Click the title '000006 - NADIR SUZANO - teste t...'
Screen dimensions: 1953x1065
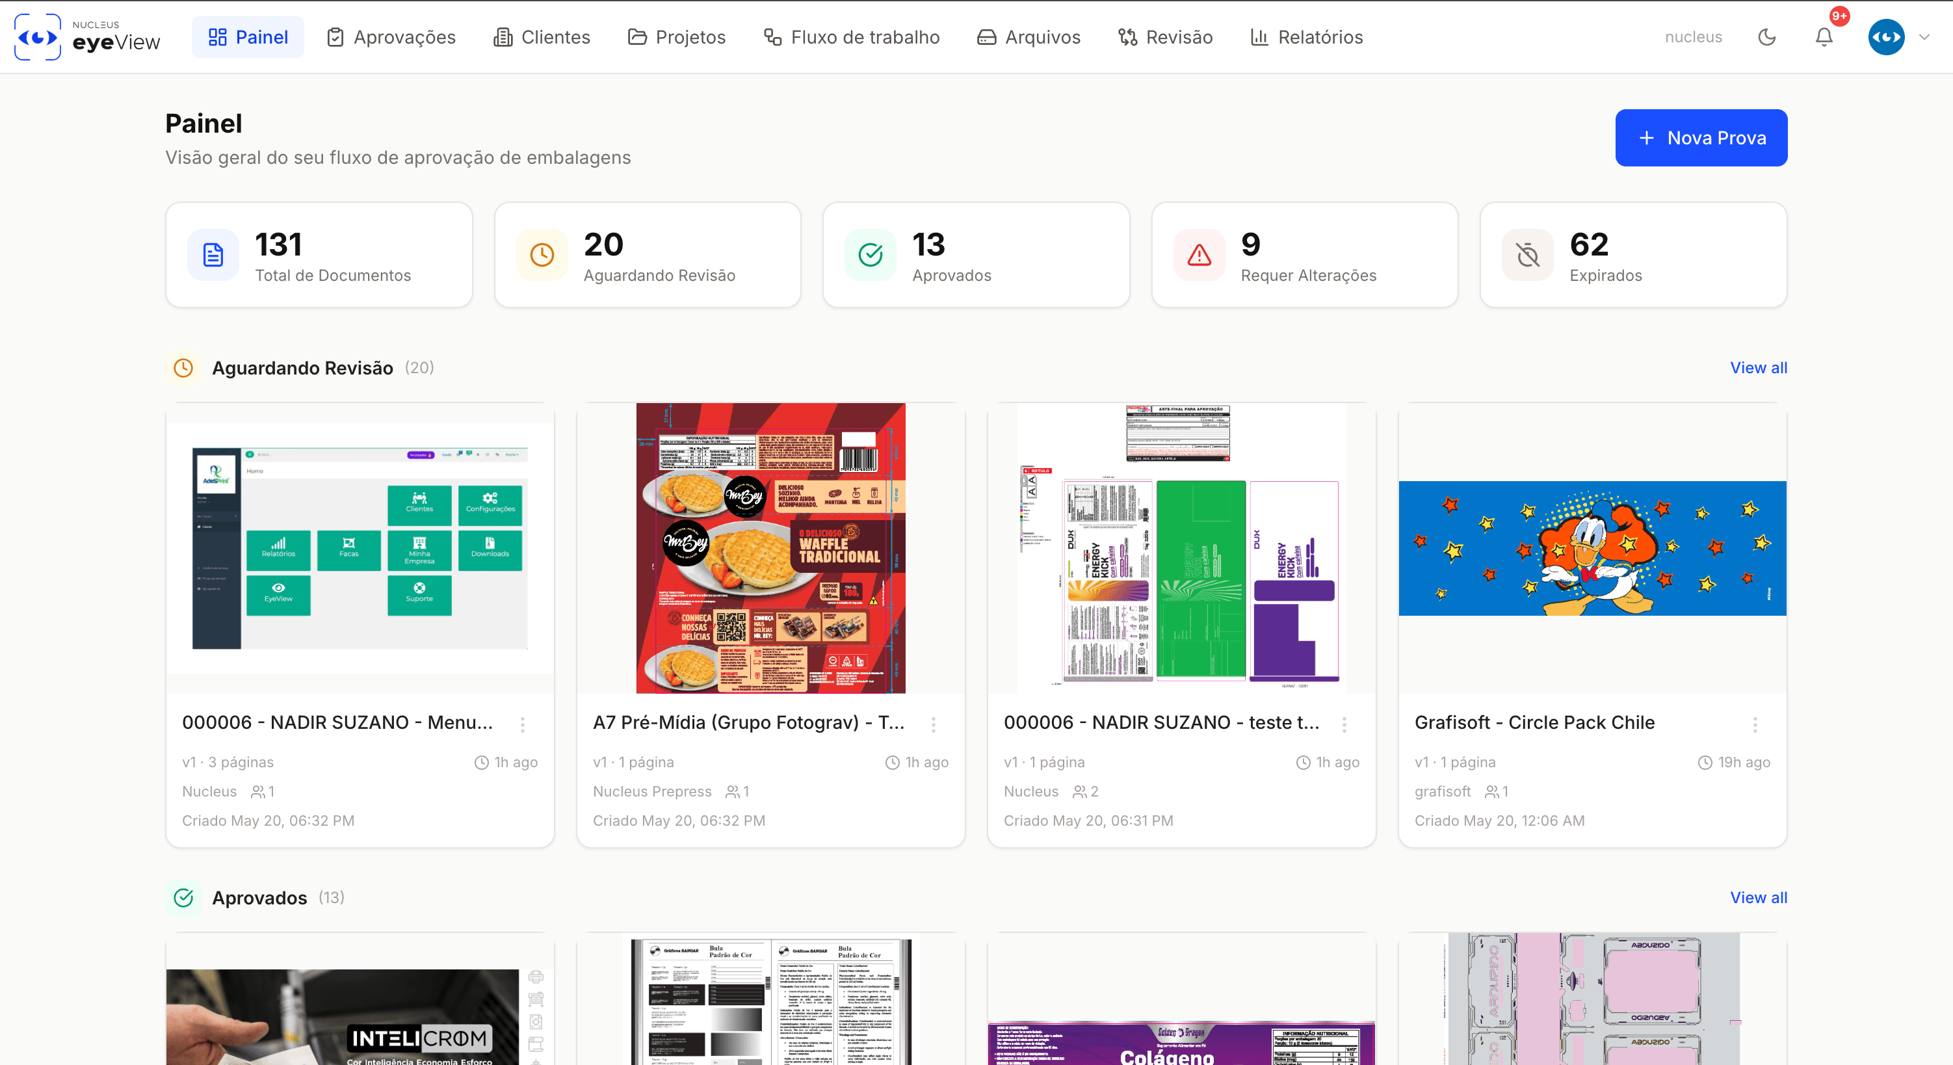click(x=1162, y=722)
